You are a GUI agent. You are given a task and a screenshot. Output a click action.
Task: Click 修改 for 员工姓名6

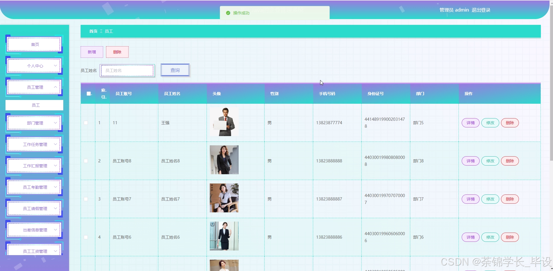pos(490,237)
